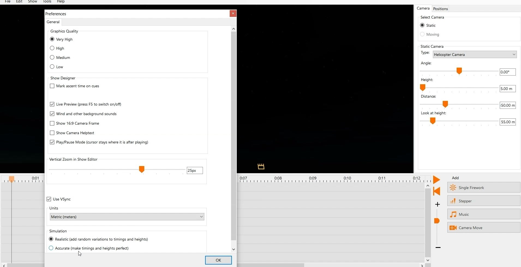This screenshot has width=521, height=267.
Task: Select Low graphics quality
Action: pos(52,67)
